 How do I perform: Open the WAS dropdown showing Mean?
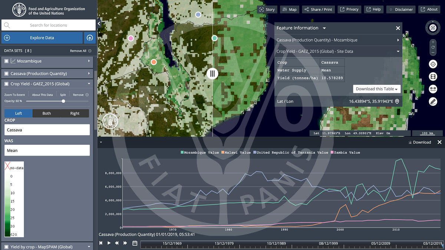point(47,150)
